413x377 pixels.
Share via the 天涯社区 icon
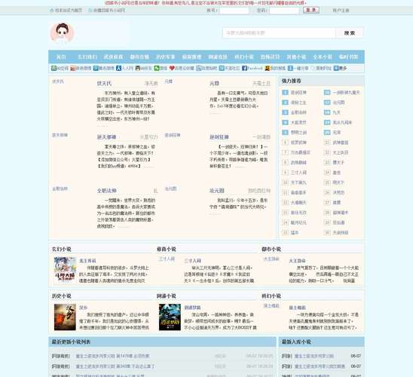[222, 68]
